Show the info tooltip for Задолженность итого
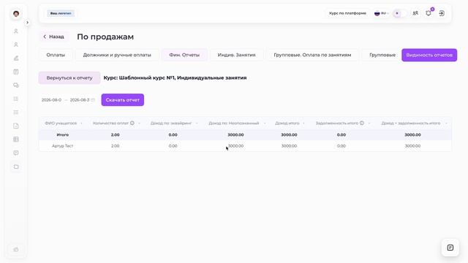The image size is (468, 263). pyautogui.click(x=362, y=123)
